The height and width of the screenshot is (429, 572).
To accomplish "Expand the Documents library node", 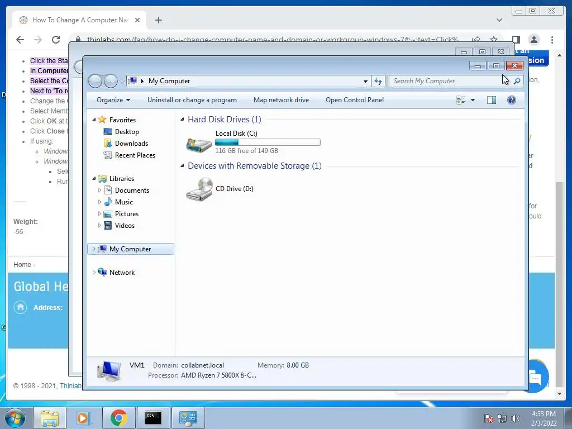I will (99, 190).
